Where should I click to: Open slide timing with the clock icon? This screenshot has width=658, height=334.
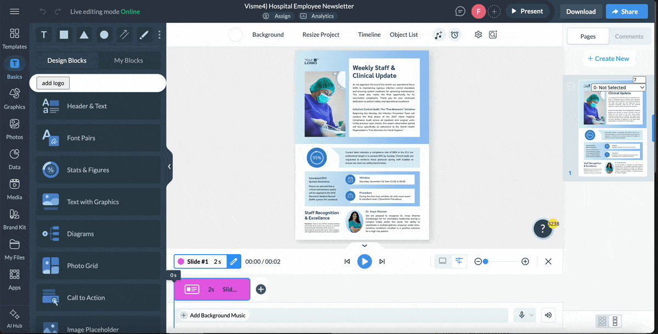click(x=455, y=34)
